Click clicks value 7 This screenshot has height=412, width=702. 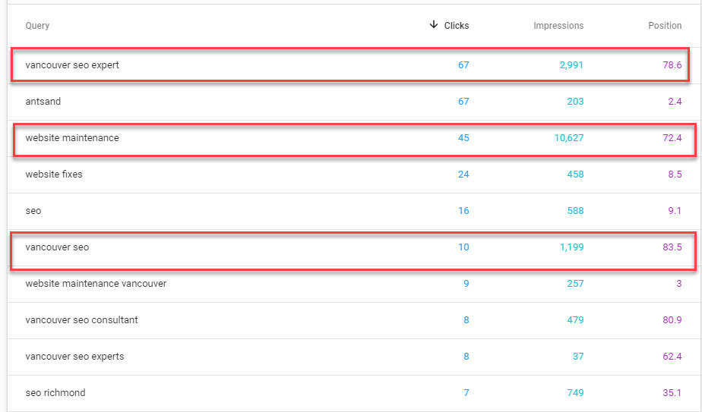coord(466,393)
